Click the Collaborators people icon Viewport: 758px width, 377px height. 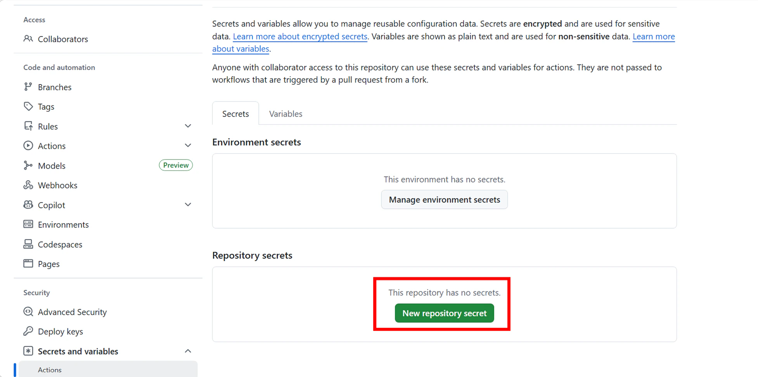(x=28, y=39)
